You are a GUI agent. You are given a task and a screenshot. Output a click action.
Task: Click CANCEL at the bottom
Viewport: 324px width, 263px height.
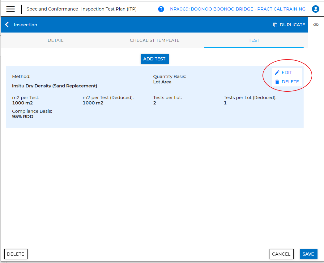click(281, 254)
